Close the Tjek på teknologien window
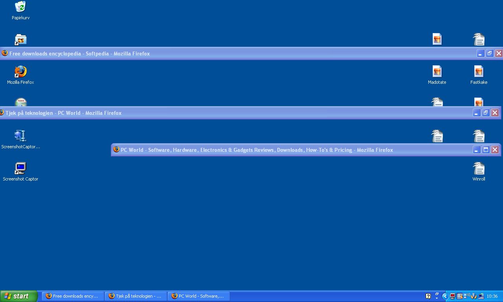The width and height of the screenshot is (503, 302). (495, 113)
